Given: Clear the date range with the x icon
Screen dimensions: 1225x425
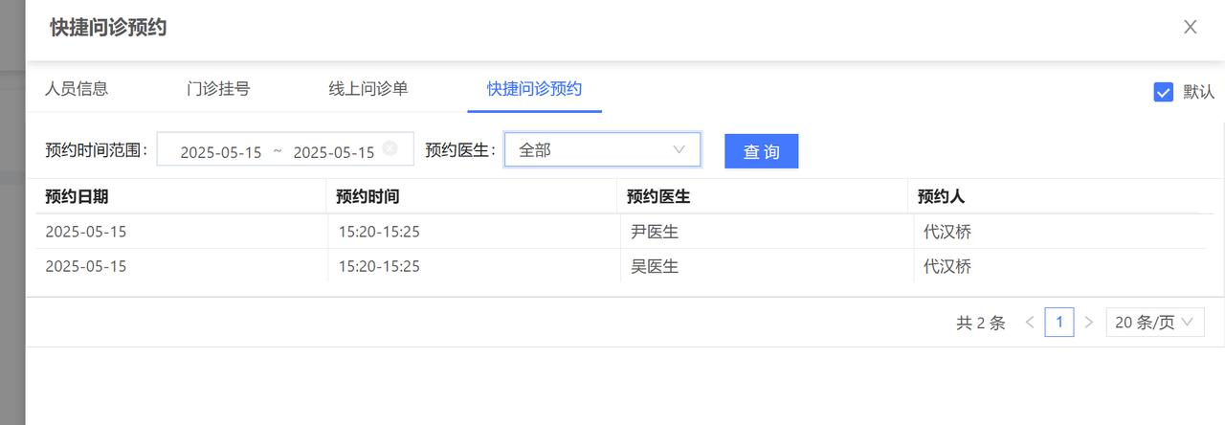Looking at the screenshot, I should 390,148.
